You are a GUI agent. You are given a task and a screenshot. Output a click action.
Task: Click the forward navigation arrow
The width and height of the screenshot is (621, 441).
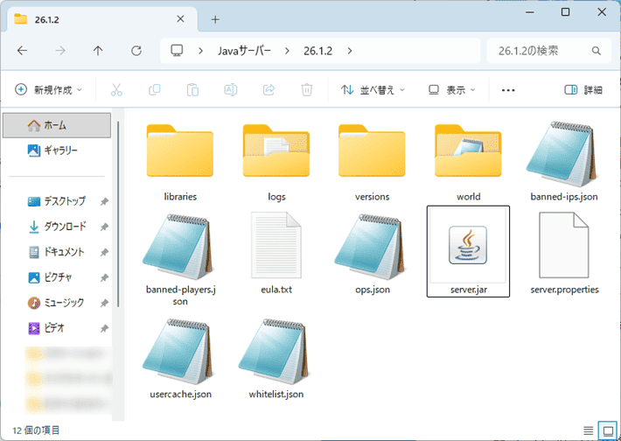point(60,51)
